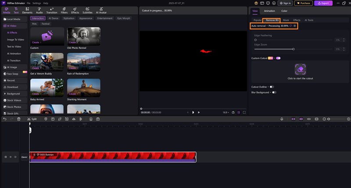Screen dimensions: 351x188
Task: Switch to the Animation tab
Action: 269,11
